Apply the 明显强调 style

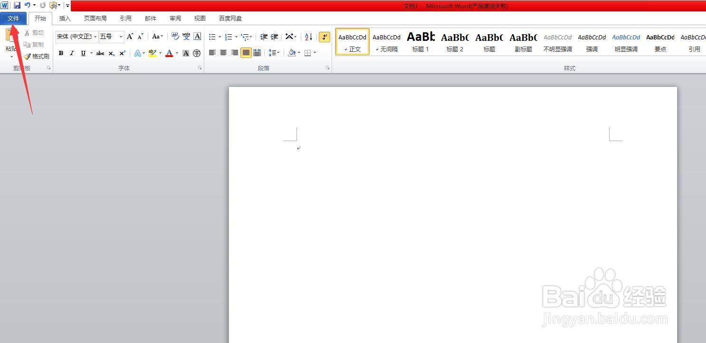pyautogui.click(x=626, y=42)
